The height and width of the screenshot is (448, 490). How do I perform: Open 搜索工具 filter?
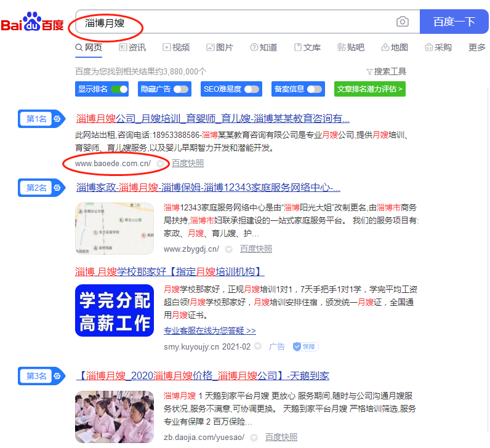click(386, 71)
